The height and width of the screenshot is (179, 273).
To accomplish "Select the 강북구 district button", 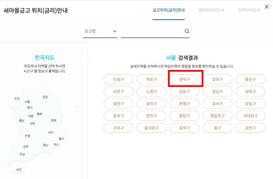I will point(217,80).
